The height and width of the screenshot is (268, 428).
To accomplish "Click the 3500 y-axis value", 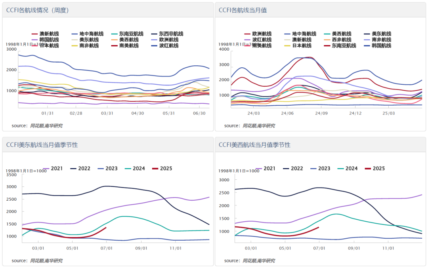I will pos(11,175).
